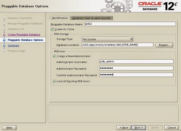Click the Storage Type label
The width and height of the screenshot is (181, 131).
point(65,39)
